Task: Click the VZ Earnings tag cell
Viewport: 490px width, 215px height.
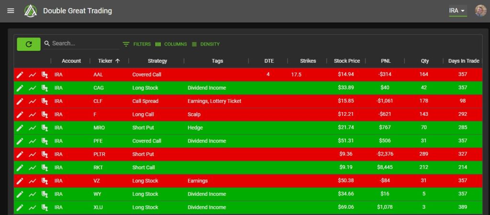Action: coord(198,181)
